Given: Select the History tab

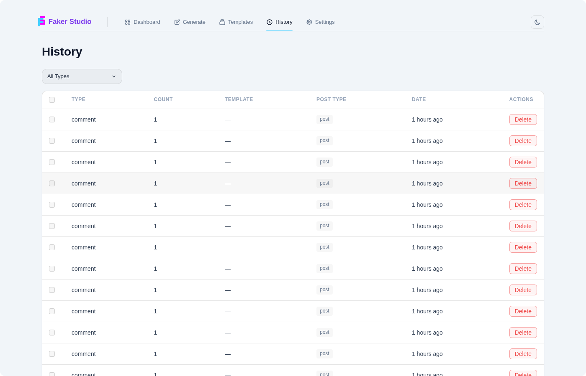Looking at the screenshot, I should point(280,22).
